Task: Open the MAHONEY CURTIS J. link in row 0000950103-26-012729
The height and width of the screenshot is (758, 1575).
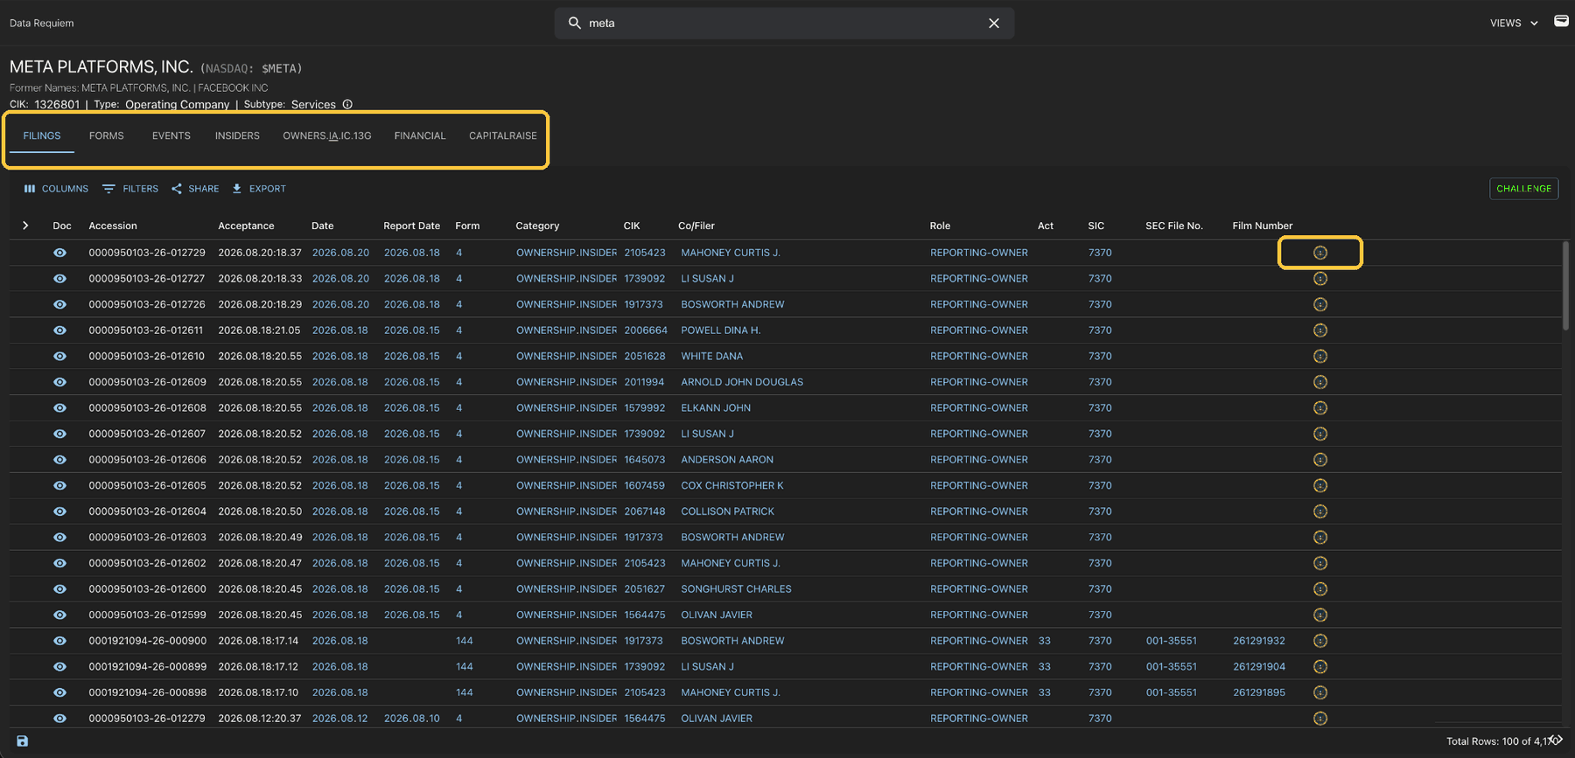Action: (x=731, y=253)
